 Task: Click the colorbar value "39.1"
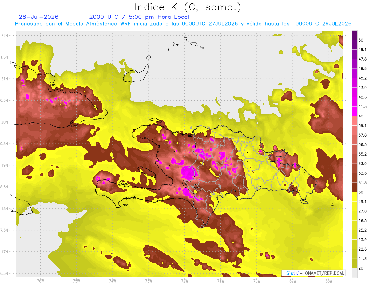[x=363, y=125]
